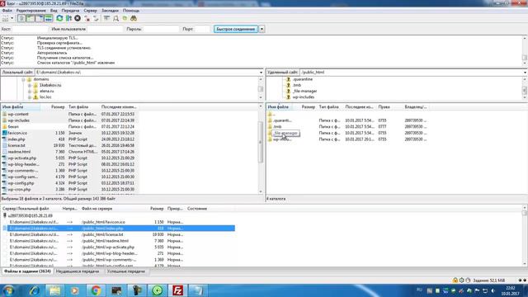The height and width of the screenshot is (297, 528).
Task: Process the transfer queue toolbar icon
Action: tap(68, 18)
